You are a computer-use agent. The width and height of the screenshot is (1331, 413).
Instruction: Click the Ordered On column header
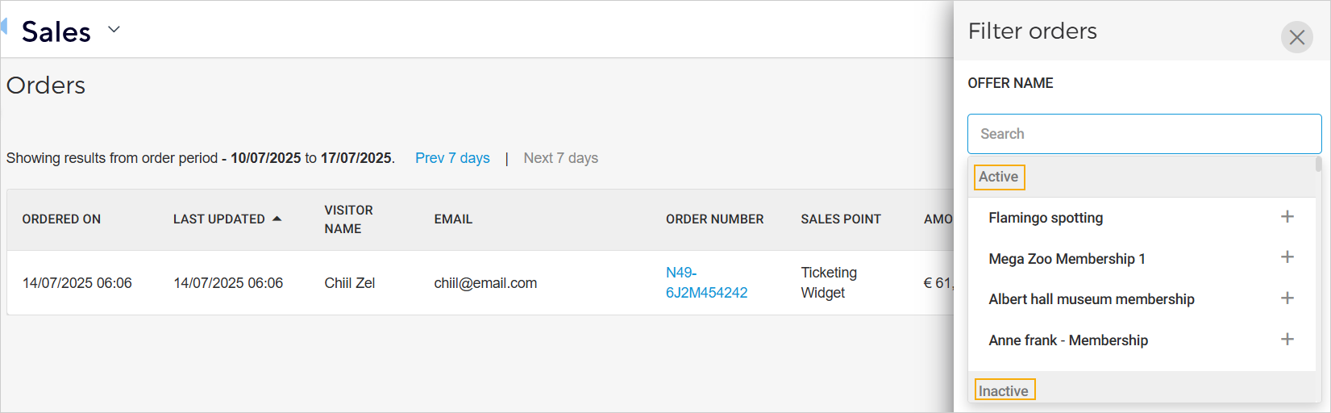point(61,219)
